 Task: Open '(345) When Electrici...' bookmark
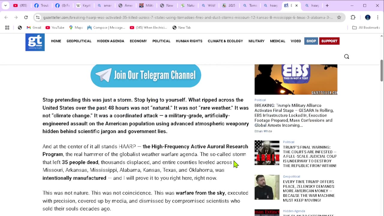(148, 28)
